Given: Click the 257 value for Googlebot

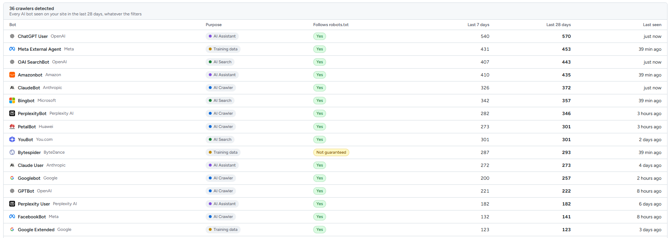Looking at the screenshot, I should tap(566, 178).
